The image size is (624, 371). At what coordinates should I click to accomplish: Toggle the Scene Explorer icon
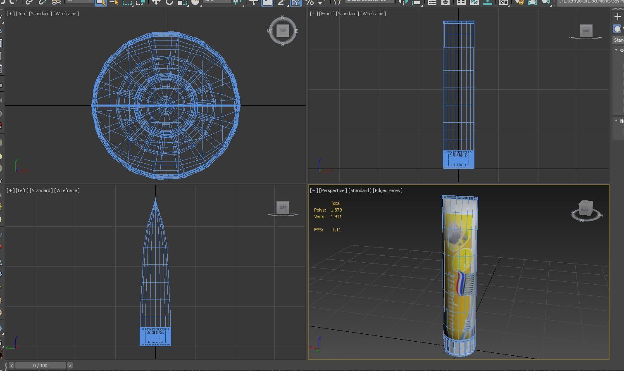click(x=432, y=2)
